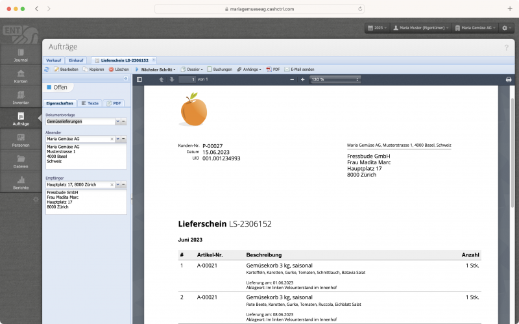Clear the Absender field

pos(112,139)
